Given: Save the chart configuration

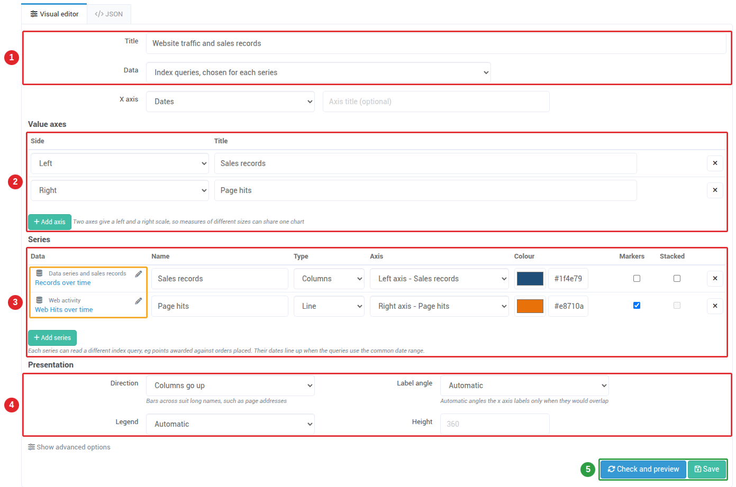Looking at the screenshot, I should [x=707, y=469].
